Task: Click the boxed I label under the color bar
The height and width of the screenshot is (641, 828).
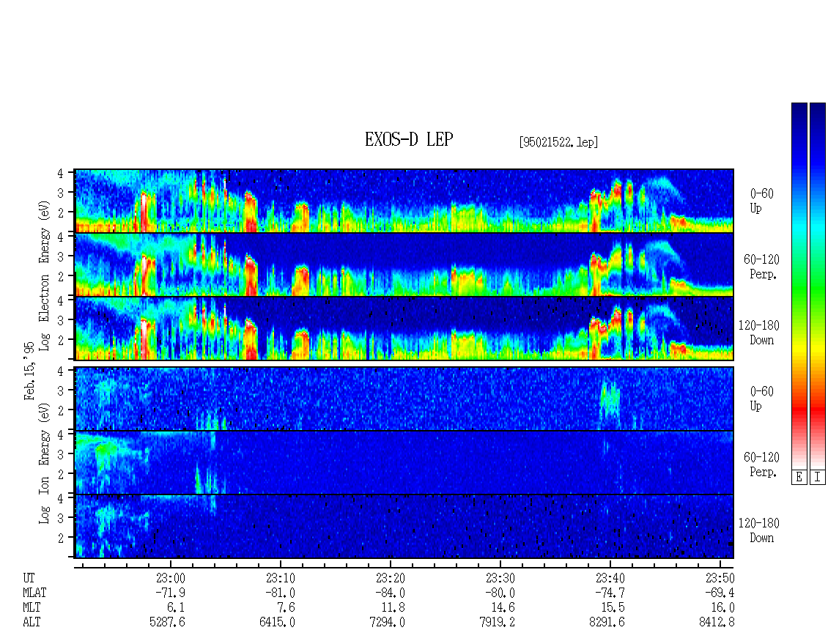Action: pos(818,477)
